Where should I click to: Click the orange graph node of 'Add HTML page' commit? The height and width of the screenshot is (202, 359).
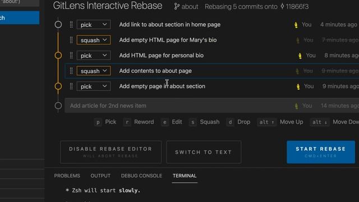[58, 56]
